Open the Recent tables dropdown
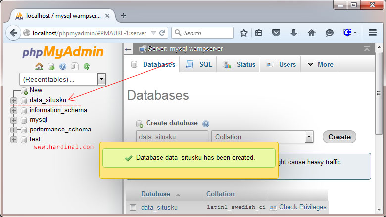 101,79
